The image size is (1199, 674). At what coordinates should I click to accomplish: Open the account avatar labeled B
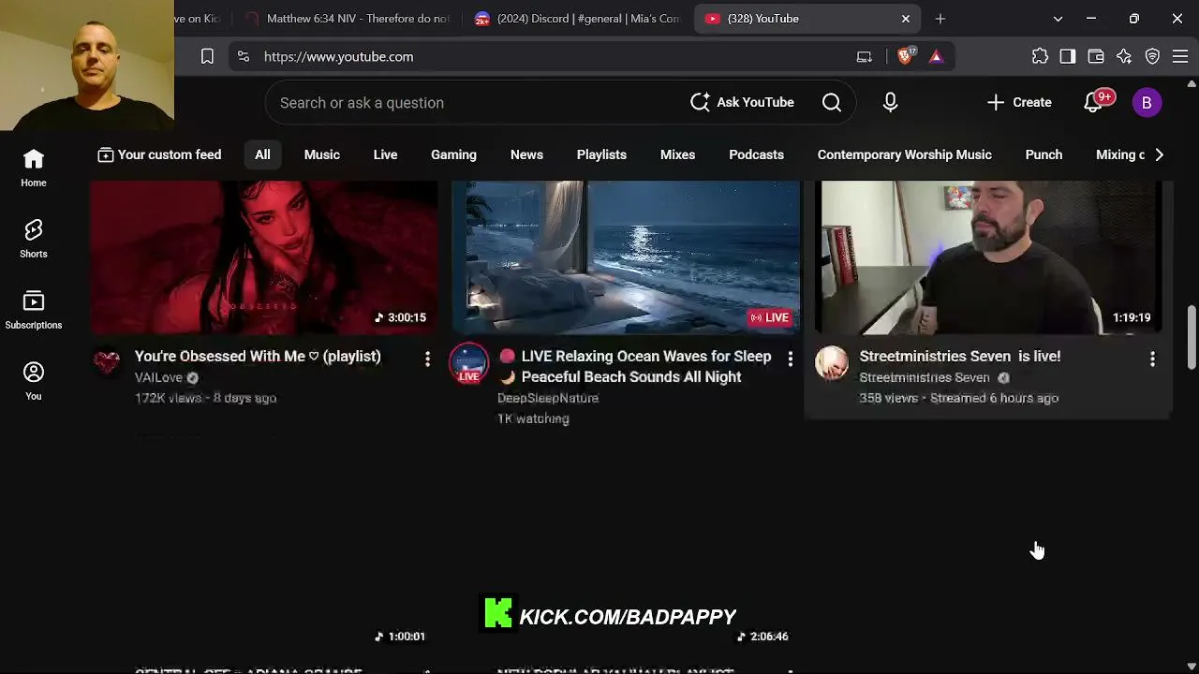(x=1147, y=103)
